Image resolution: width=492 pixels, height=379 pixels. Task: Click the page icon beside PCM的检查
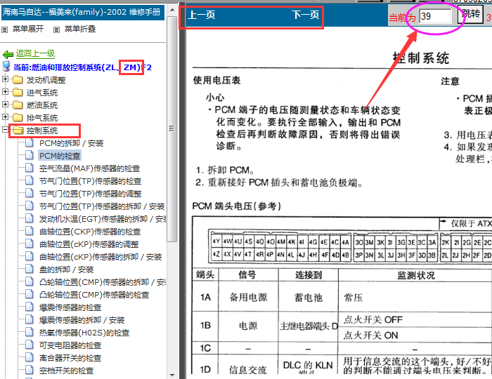pos(30,155)
